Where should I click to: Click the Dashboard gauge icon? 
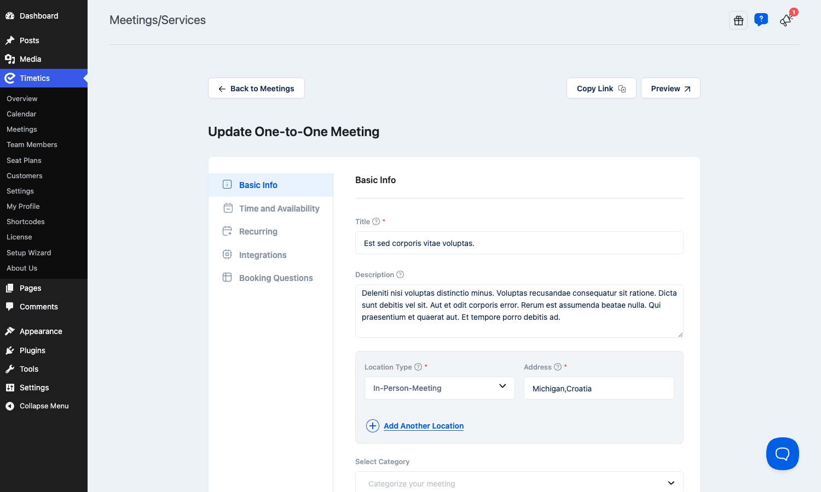pos(10,16)
